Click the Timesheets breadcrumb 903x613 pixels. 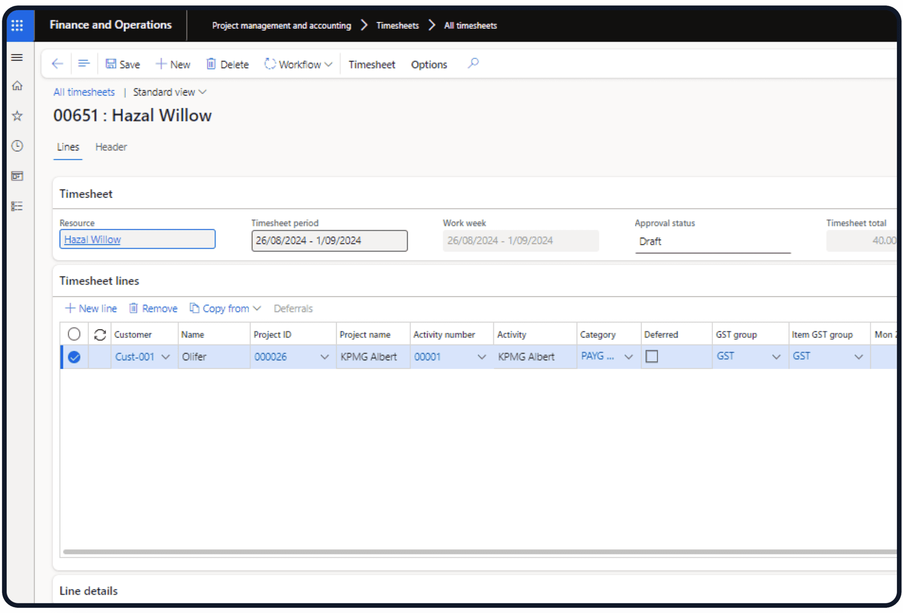coord(397,26)
